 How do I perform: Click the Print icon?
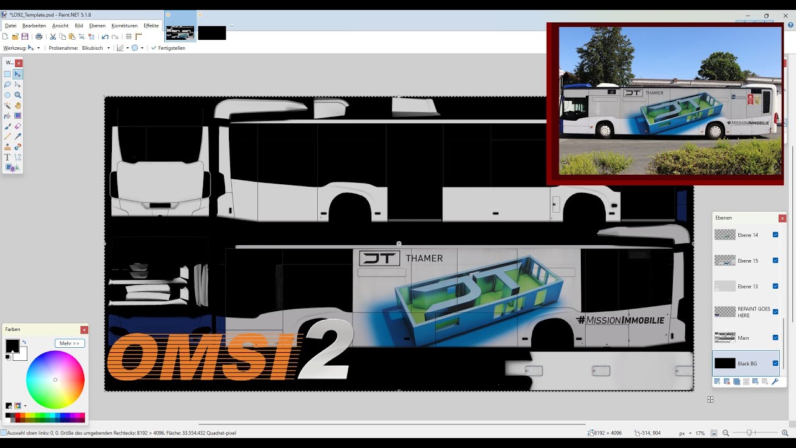pos(39,37)
